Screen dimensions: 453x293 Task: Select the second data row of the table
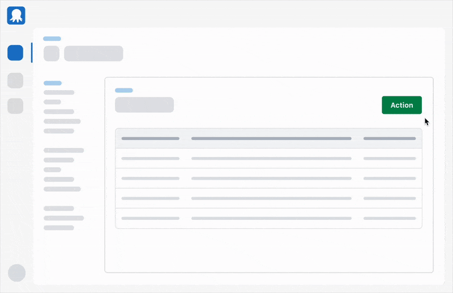268,179
